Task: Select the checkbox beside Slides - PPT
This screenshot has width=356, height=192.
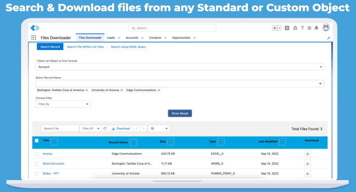Action: click(37, 173)
